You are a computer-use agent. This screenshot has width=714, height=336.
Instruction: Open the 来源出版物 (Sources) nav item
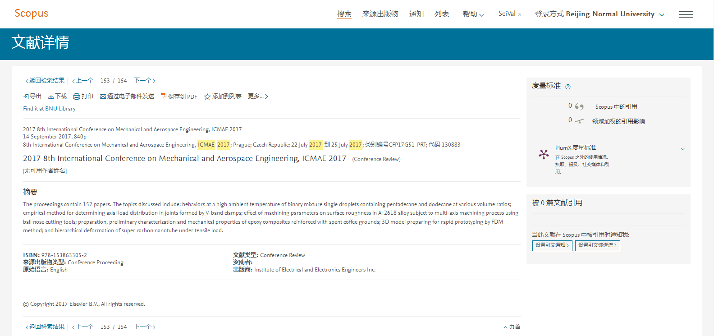[380, 14]
